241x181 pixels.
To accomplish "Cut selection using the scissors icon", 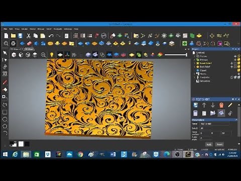I will [29, 36].
